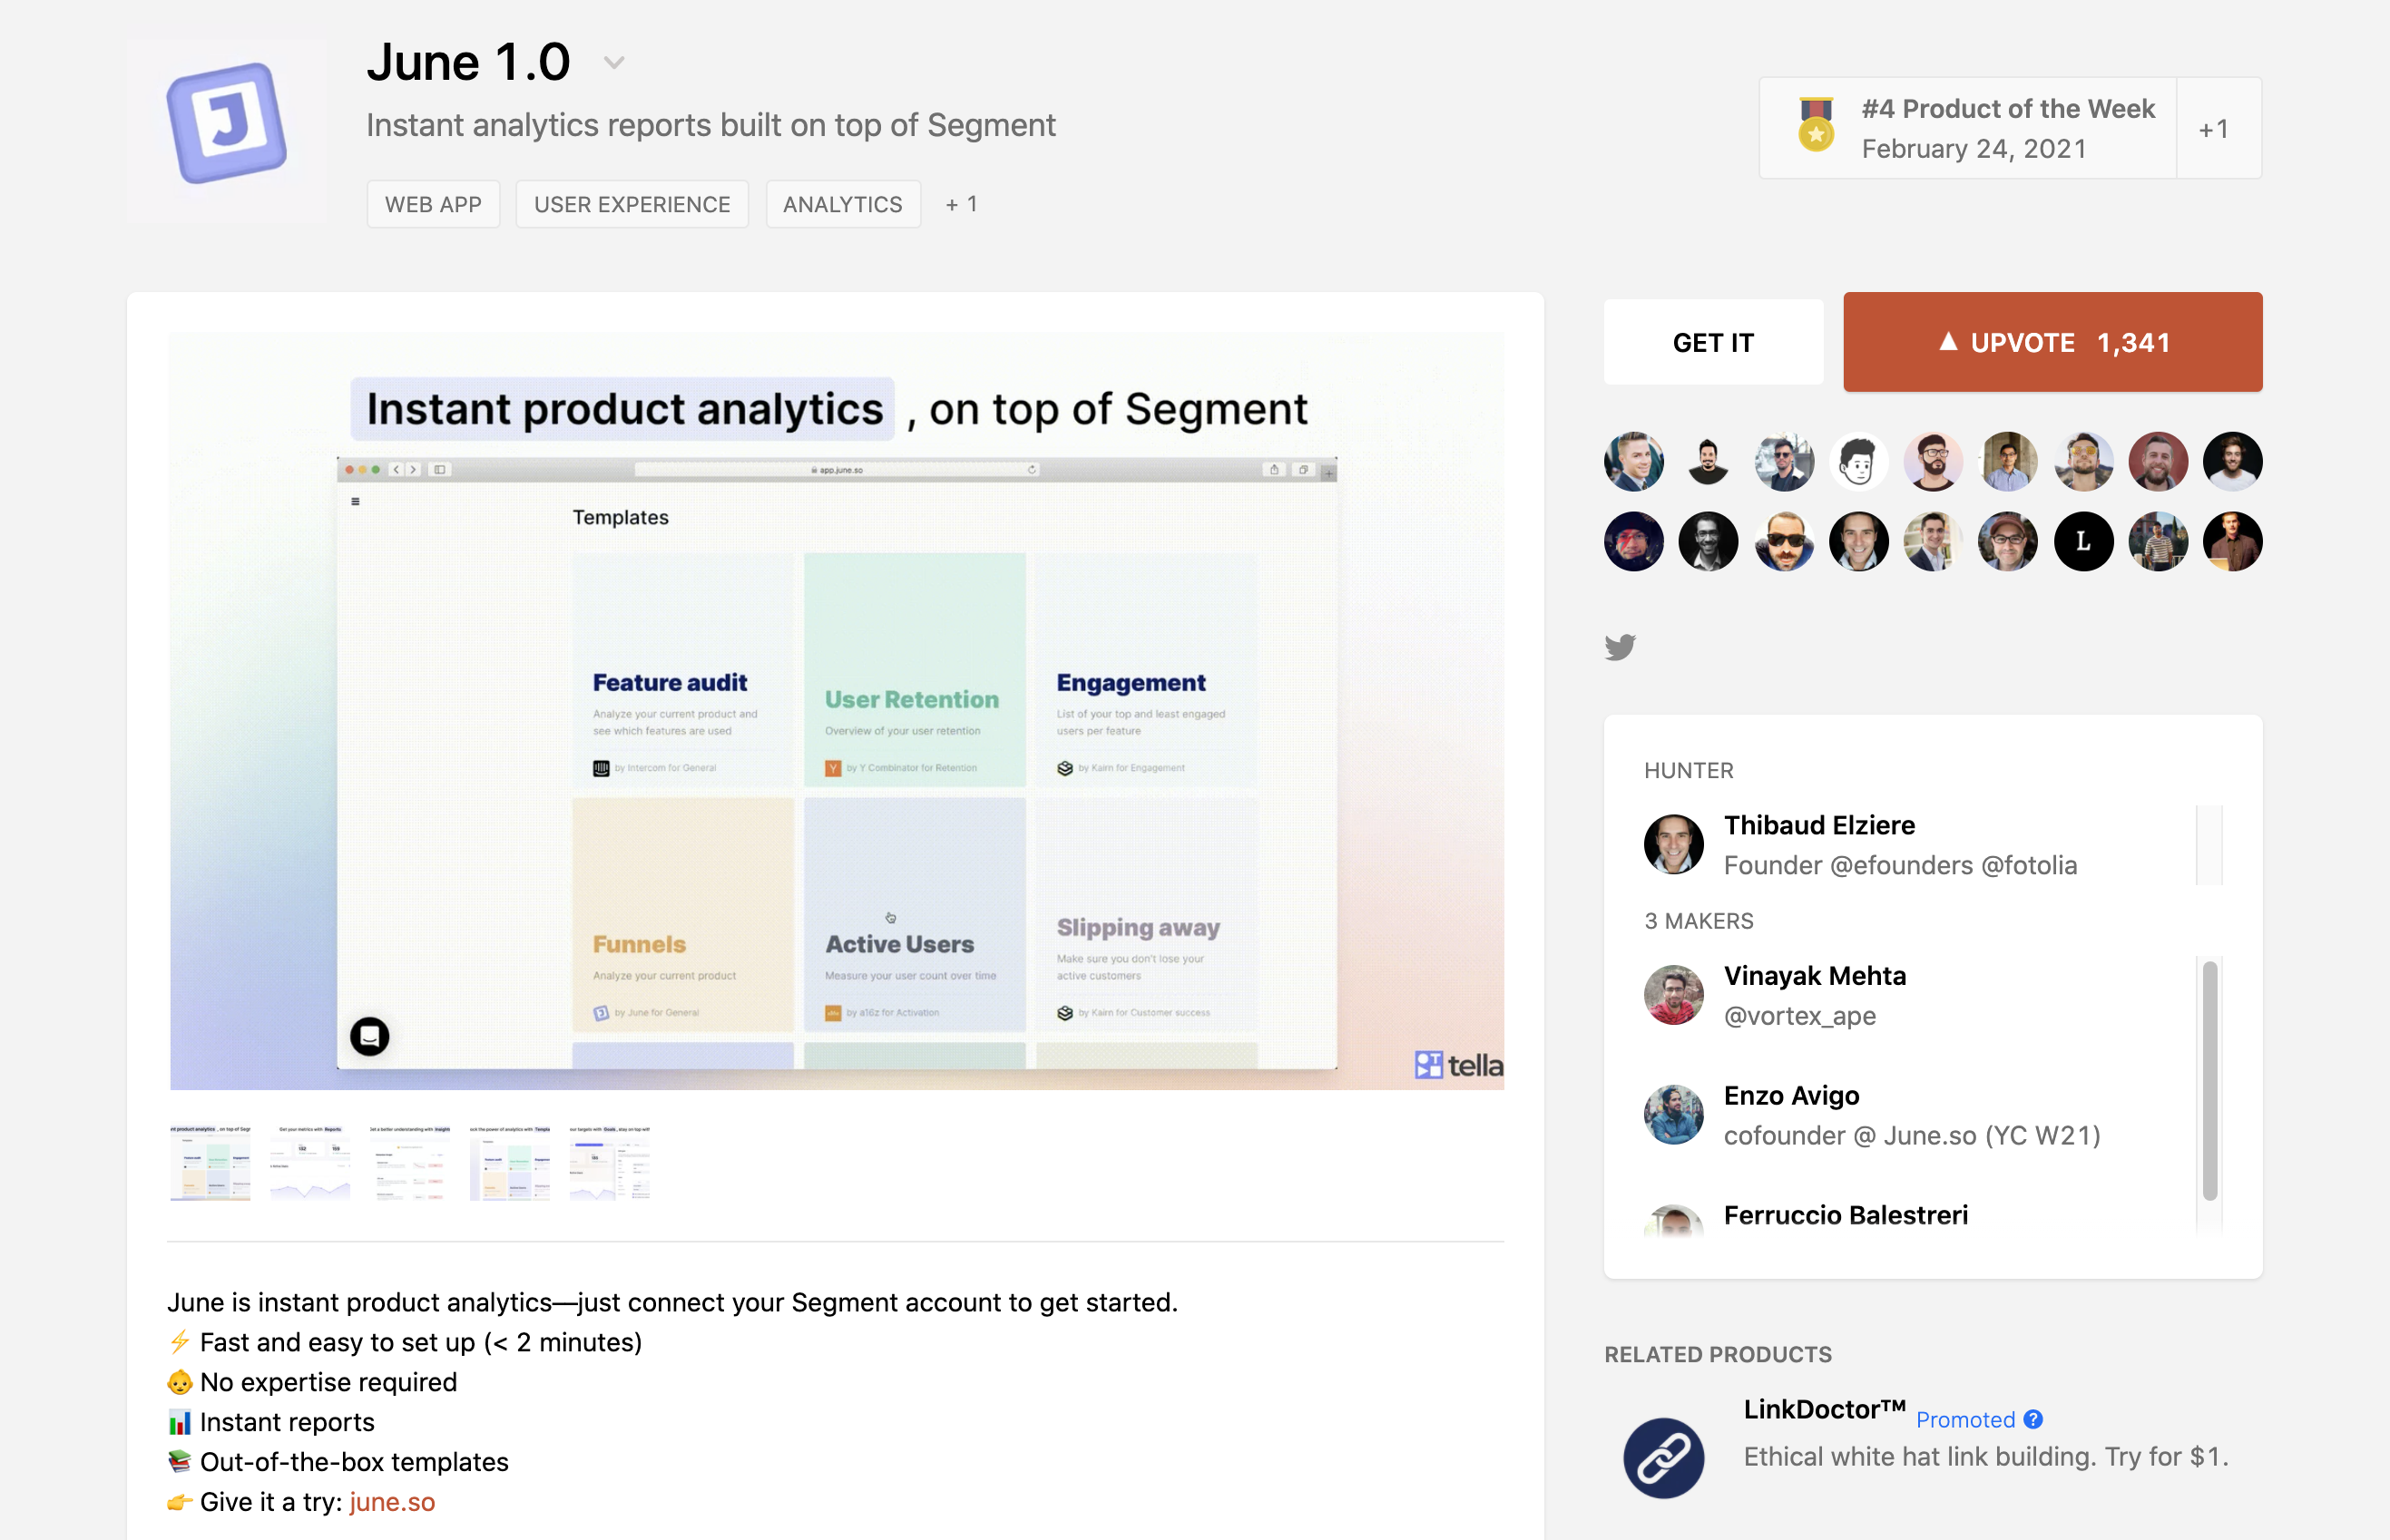This screenshot has width=2390, height=1540.
Task: Open the upvoter avatar with sunglasses and beard
Action: (1784, 541)
